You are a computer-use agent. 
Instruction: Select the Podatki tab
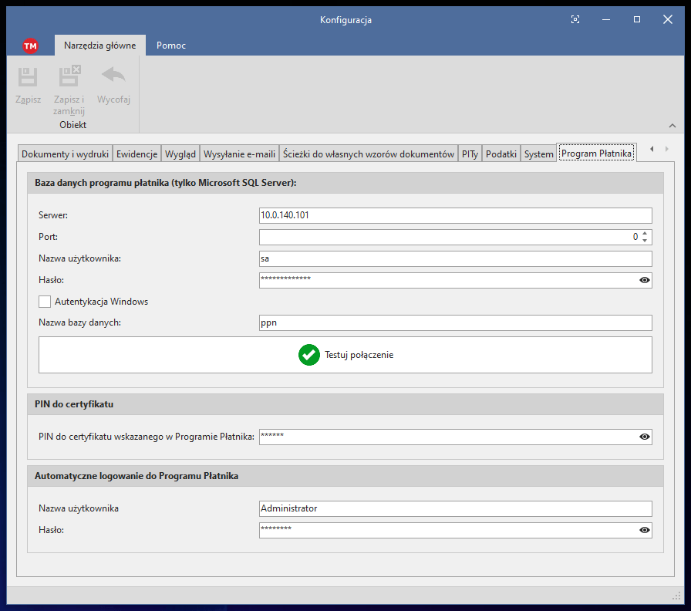(x=501, y=154)
